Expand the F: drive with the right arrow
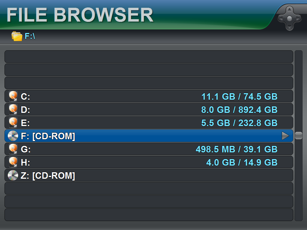This screenshot has width=307, height=230. [x=285, y=136]
